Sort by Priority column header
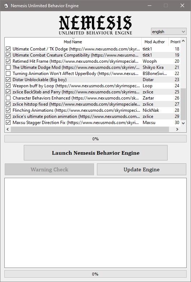Image resolution: width=191 pixels, height=282 pixels. click(x=174, y=42)
